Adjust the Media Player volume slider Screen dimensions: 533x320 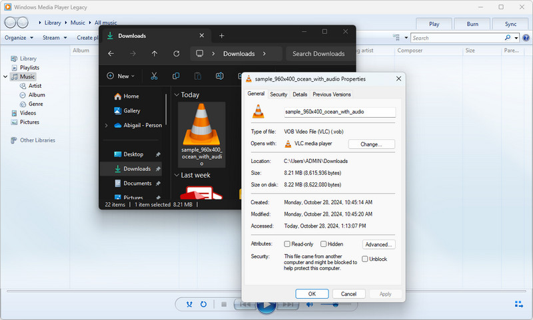(x=336, y=305)
